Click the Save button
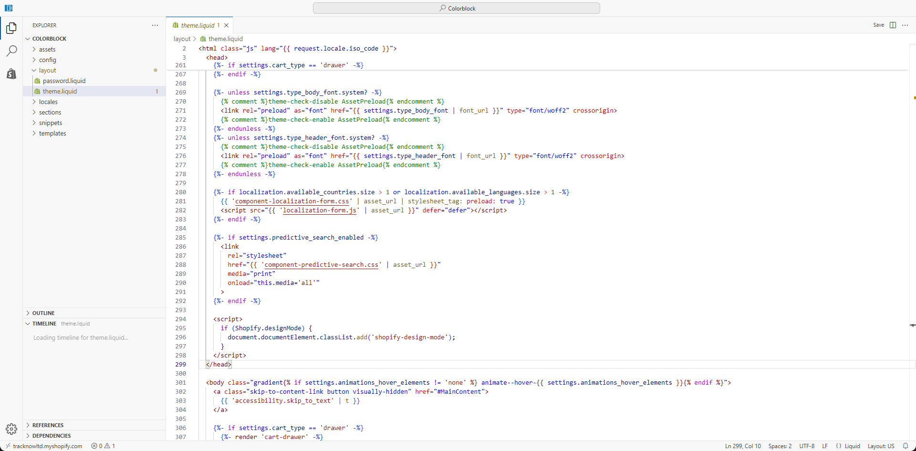 [878, 25]
